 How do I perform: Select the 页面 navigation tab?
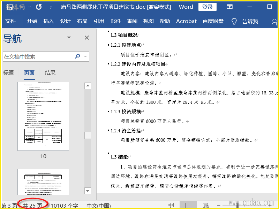[x=29, y=72]
